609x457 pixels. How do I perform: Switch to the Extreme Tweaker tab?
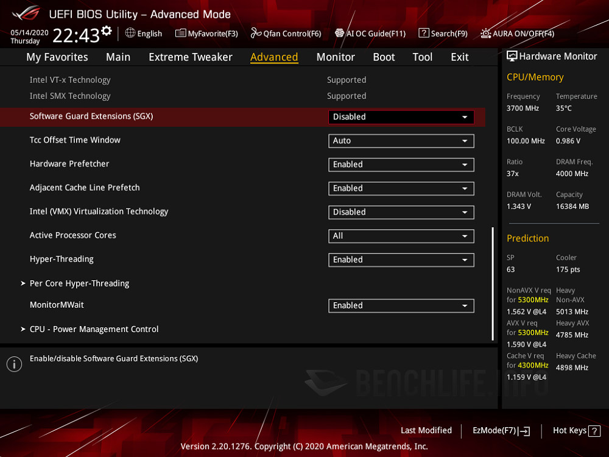(x=190, y=57)
